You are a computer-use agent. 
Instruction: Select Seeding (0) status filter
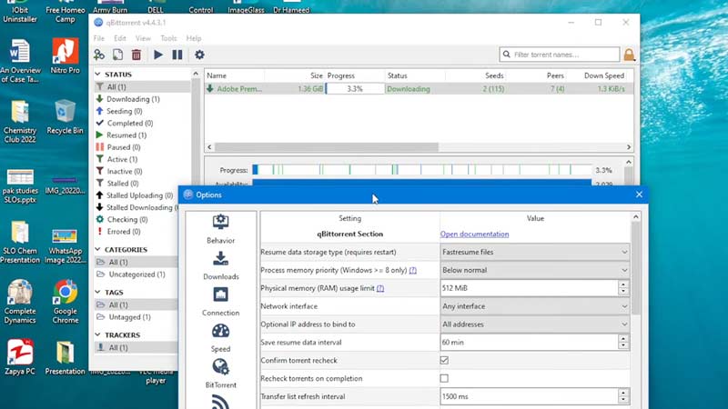pos(124,111)
